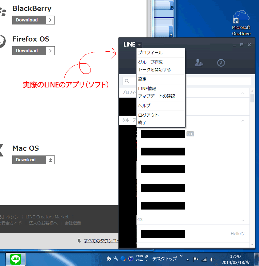Viewport: 259px width, 266px height.
Task: Click the LINE list scroll-up arrow
Action: click(x=252, y=91)
